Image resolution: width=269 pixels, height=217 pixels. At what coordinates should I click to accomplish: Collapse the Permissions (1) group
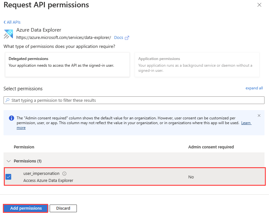click(x=8, y=161)
